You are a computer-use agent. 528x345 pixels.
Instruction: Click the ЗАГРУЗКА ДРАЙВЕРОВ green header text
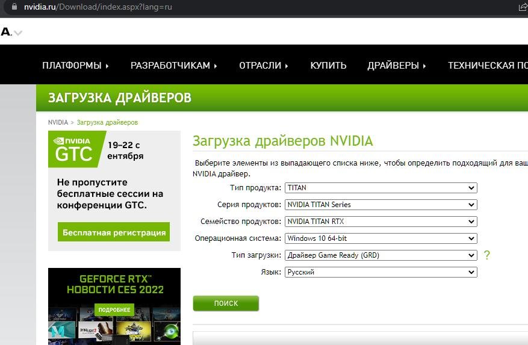120,98
